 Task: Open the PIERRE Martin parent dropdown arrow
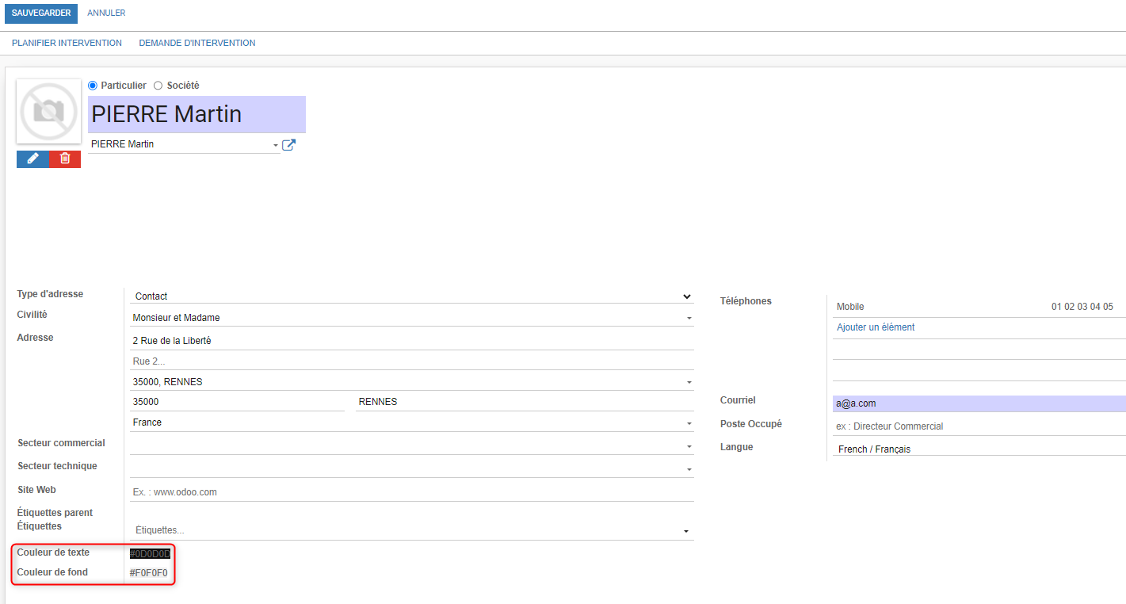tap(276, 145)
